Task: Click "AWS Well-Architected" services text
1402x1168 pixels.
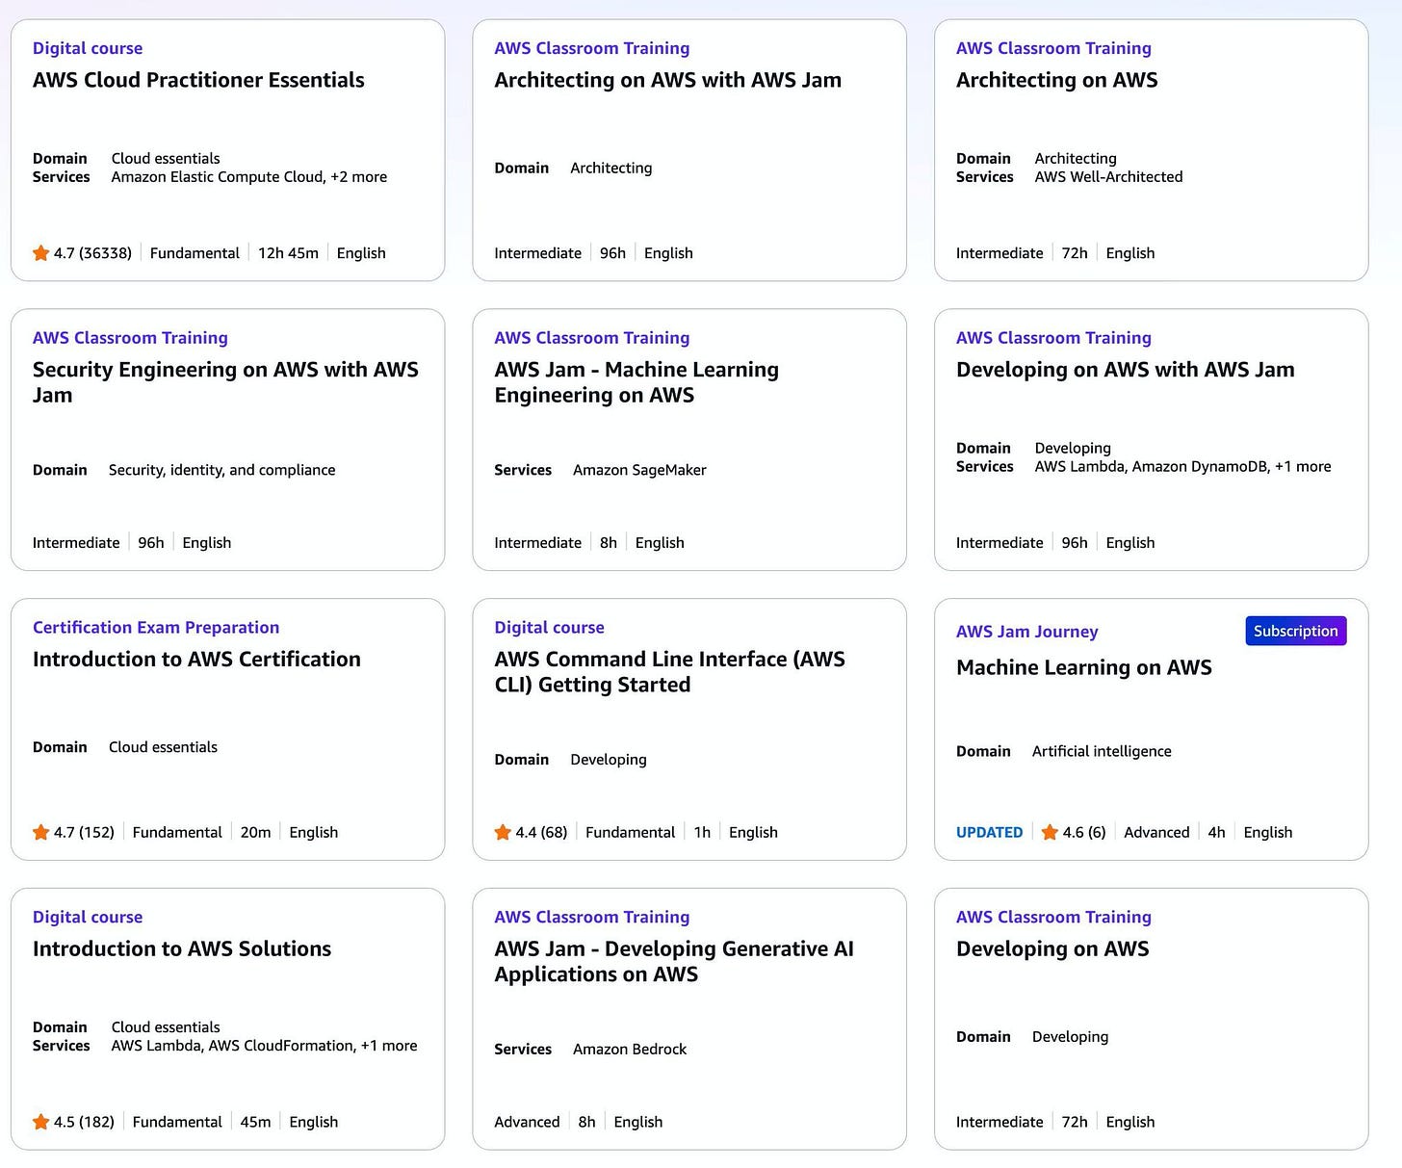Action: pyautogui.click(x=1108, y=177)
